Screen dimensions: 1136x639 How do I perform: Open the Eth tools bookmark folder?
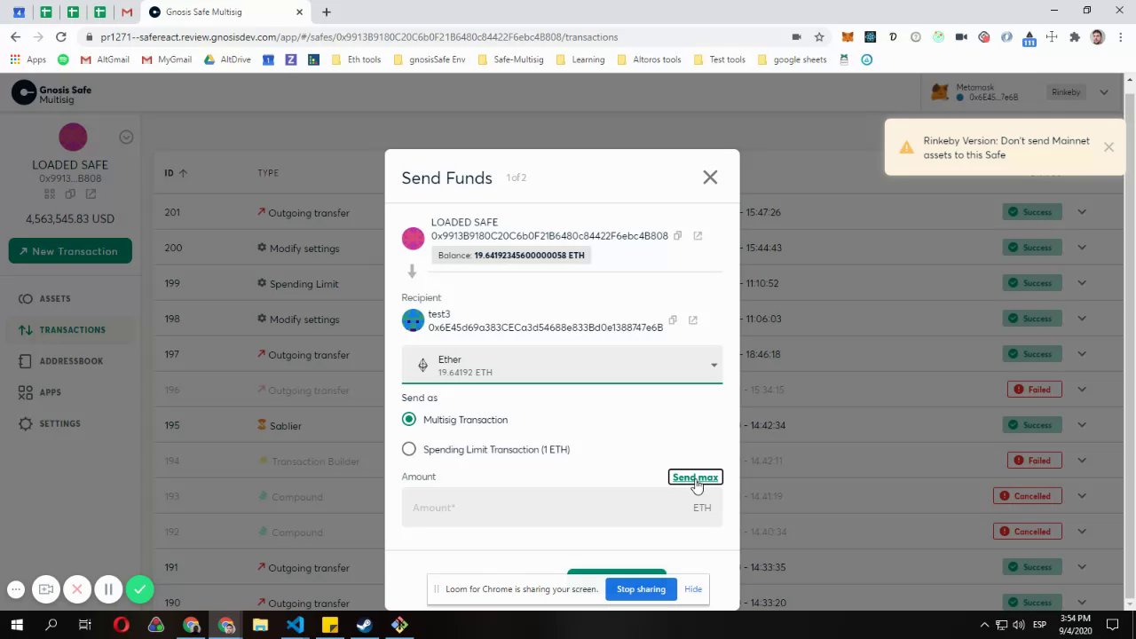356,59
